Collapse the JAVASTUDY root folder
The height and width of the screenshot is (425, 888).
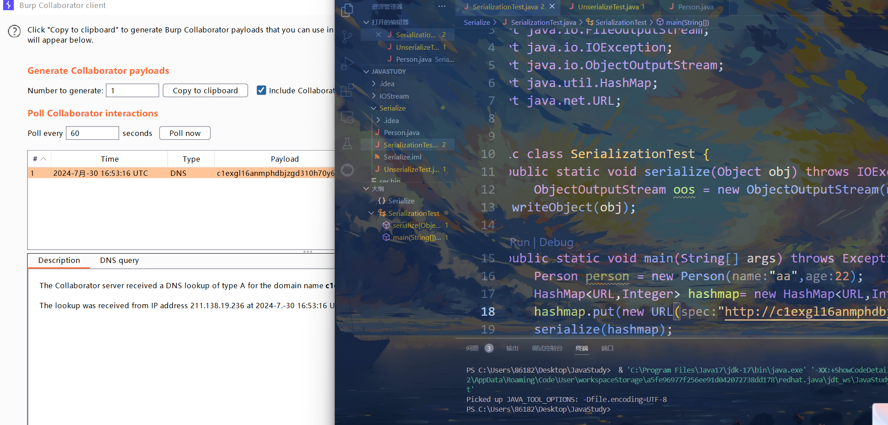[x=366, y=71]
